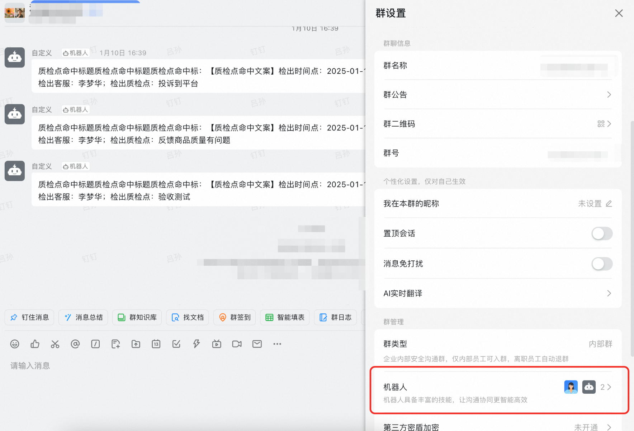Click the lightning bolt icon
Viewport: 634px width, 431px height.
click(x=197, y=344)
